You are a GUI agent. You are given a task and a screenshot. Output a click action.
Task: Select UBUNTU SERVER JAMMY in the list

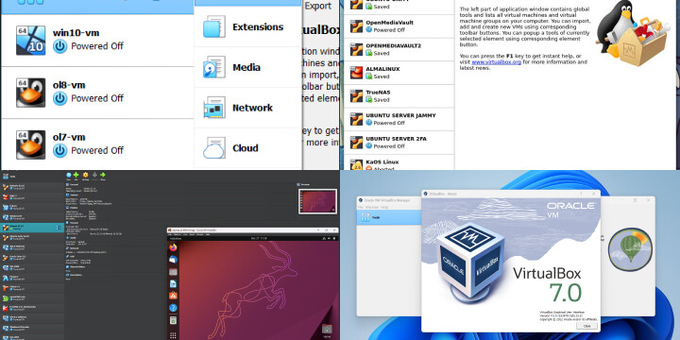[399, 119]
